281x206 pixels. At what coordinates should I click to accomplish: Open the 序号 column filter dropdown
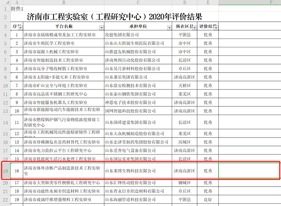click(x=21, y=28)
